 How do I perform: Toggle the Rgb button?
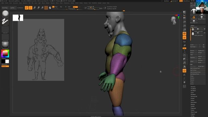tap(61, 7)
